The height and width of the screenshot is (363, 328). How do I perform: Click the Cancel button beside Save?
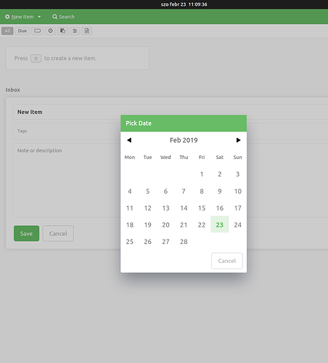[58, 234]
